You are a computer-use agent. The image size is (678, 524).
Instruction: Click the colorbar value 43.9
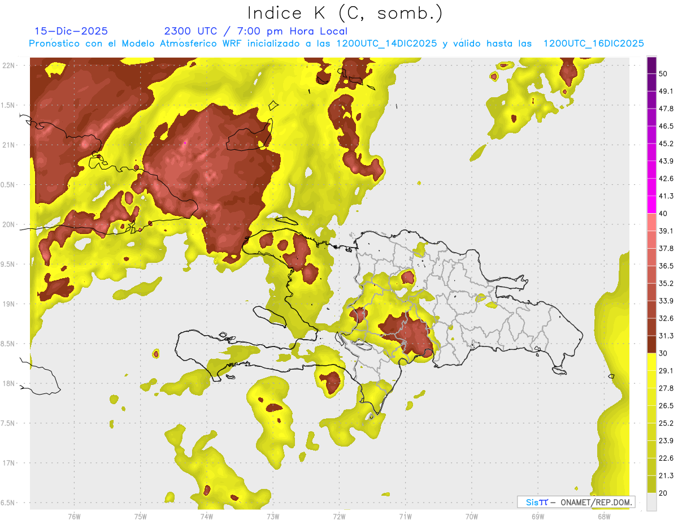667,161
